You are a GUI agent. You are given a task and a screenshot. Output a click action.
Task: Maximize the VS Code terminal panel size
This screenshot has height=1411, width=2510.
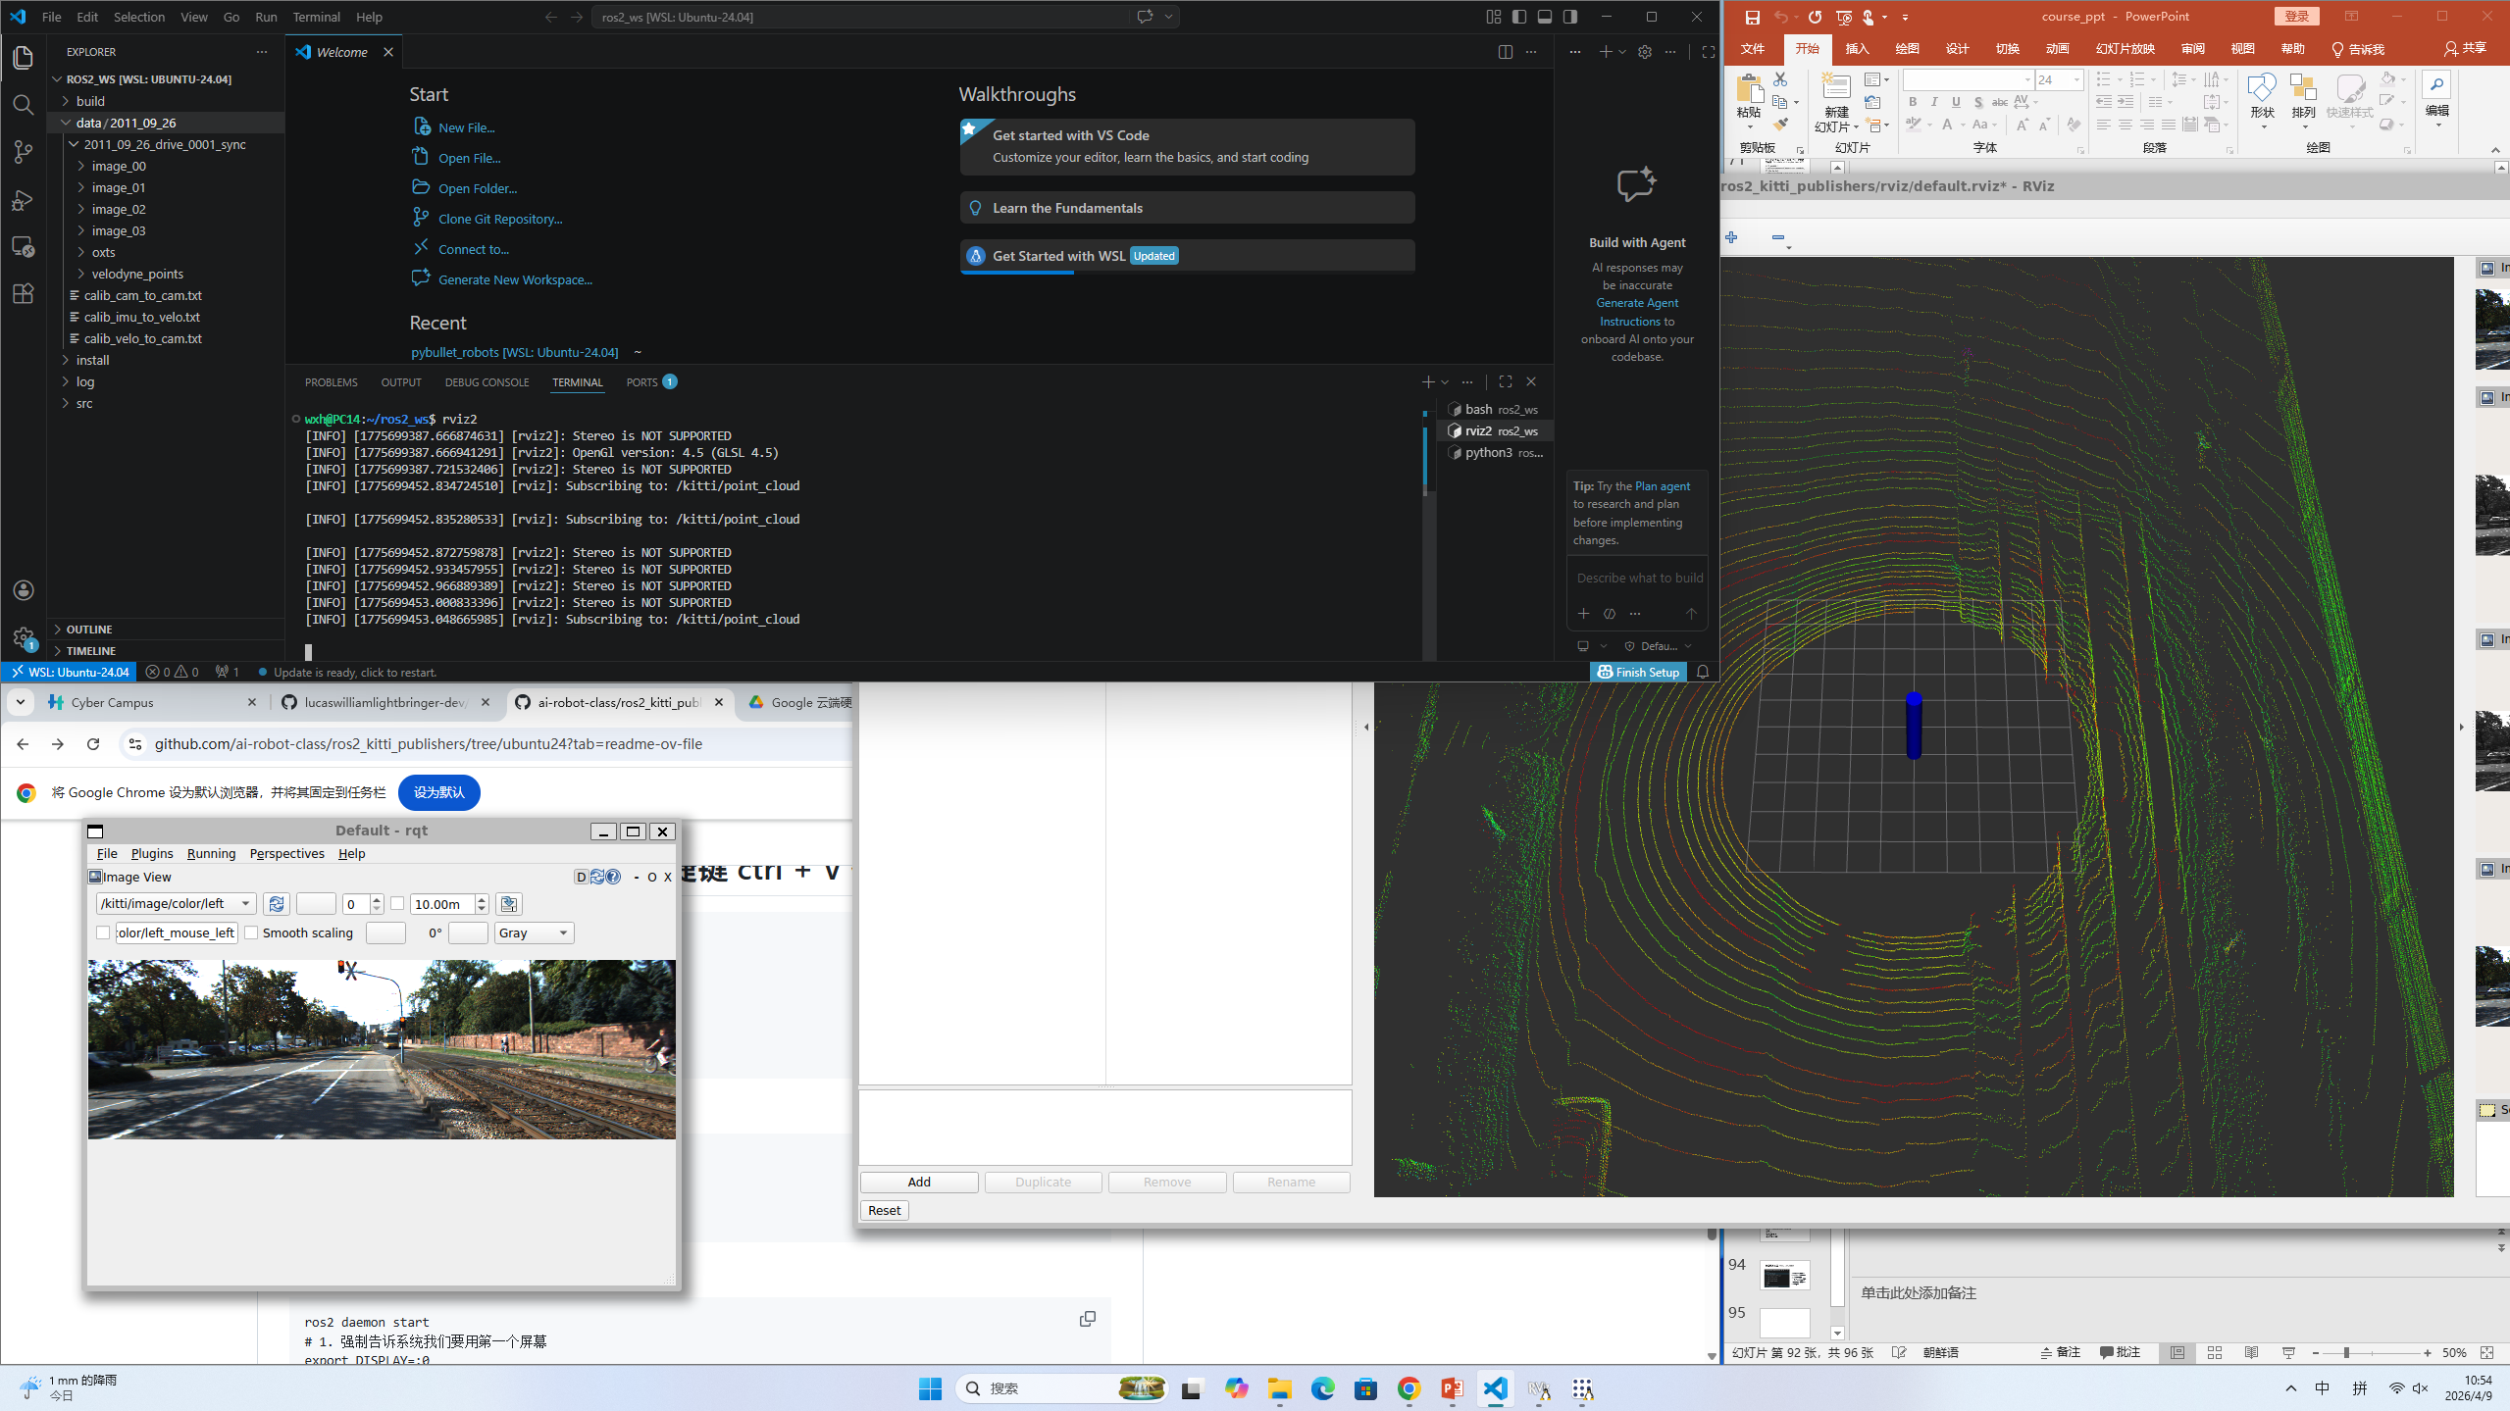1506,381
